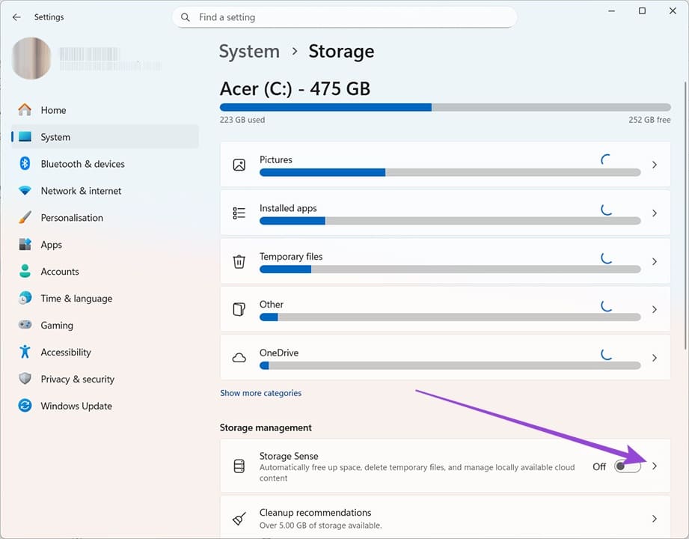Select the Accessibility icon
Viewport: 689px width, 539px height.
click(25, 352)
